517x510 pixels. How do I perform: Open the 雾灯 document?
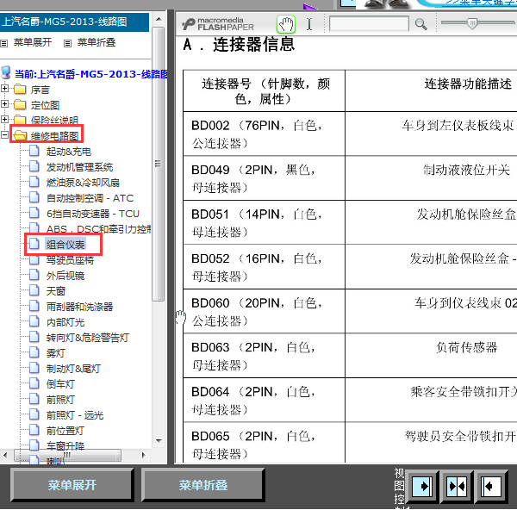click(x=56, y=353)
